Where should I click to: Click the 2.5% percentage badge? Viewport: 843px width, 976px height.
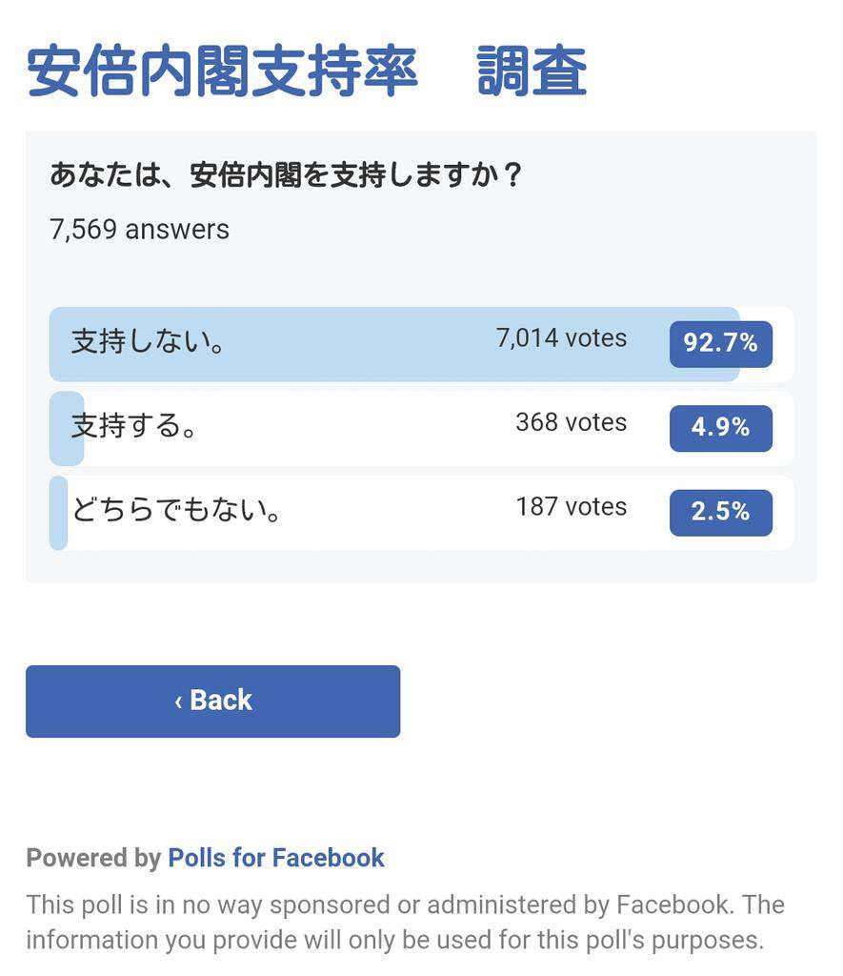pos(720,513)
